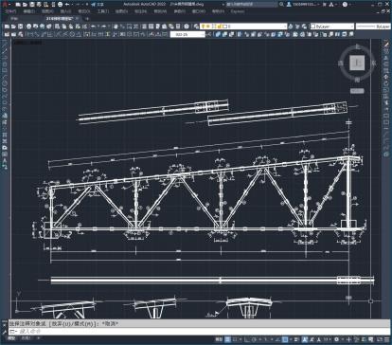Activate the Pan realtime tool

(116, 27)
